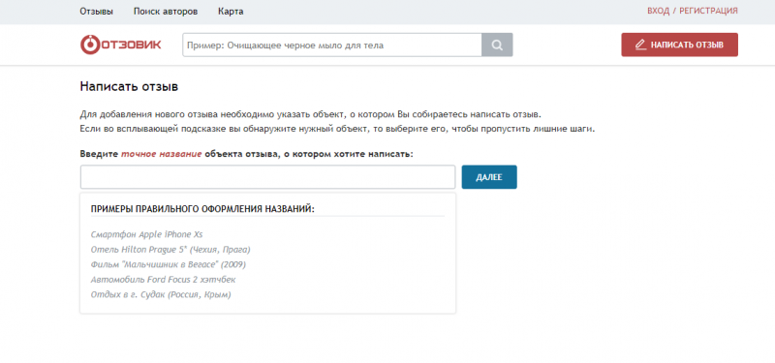Click the Написать отзыв page heading
This screenshot has height=363, width=775.
tap(129, 87)
